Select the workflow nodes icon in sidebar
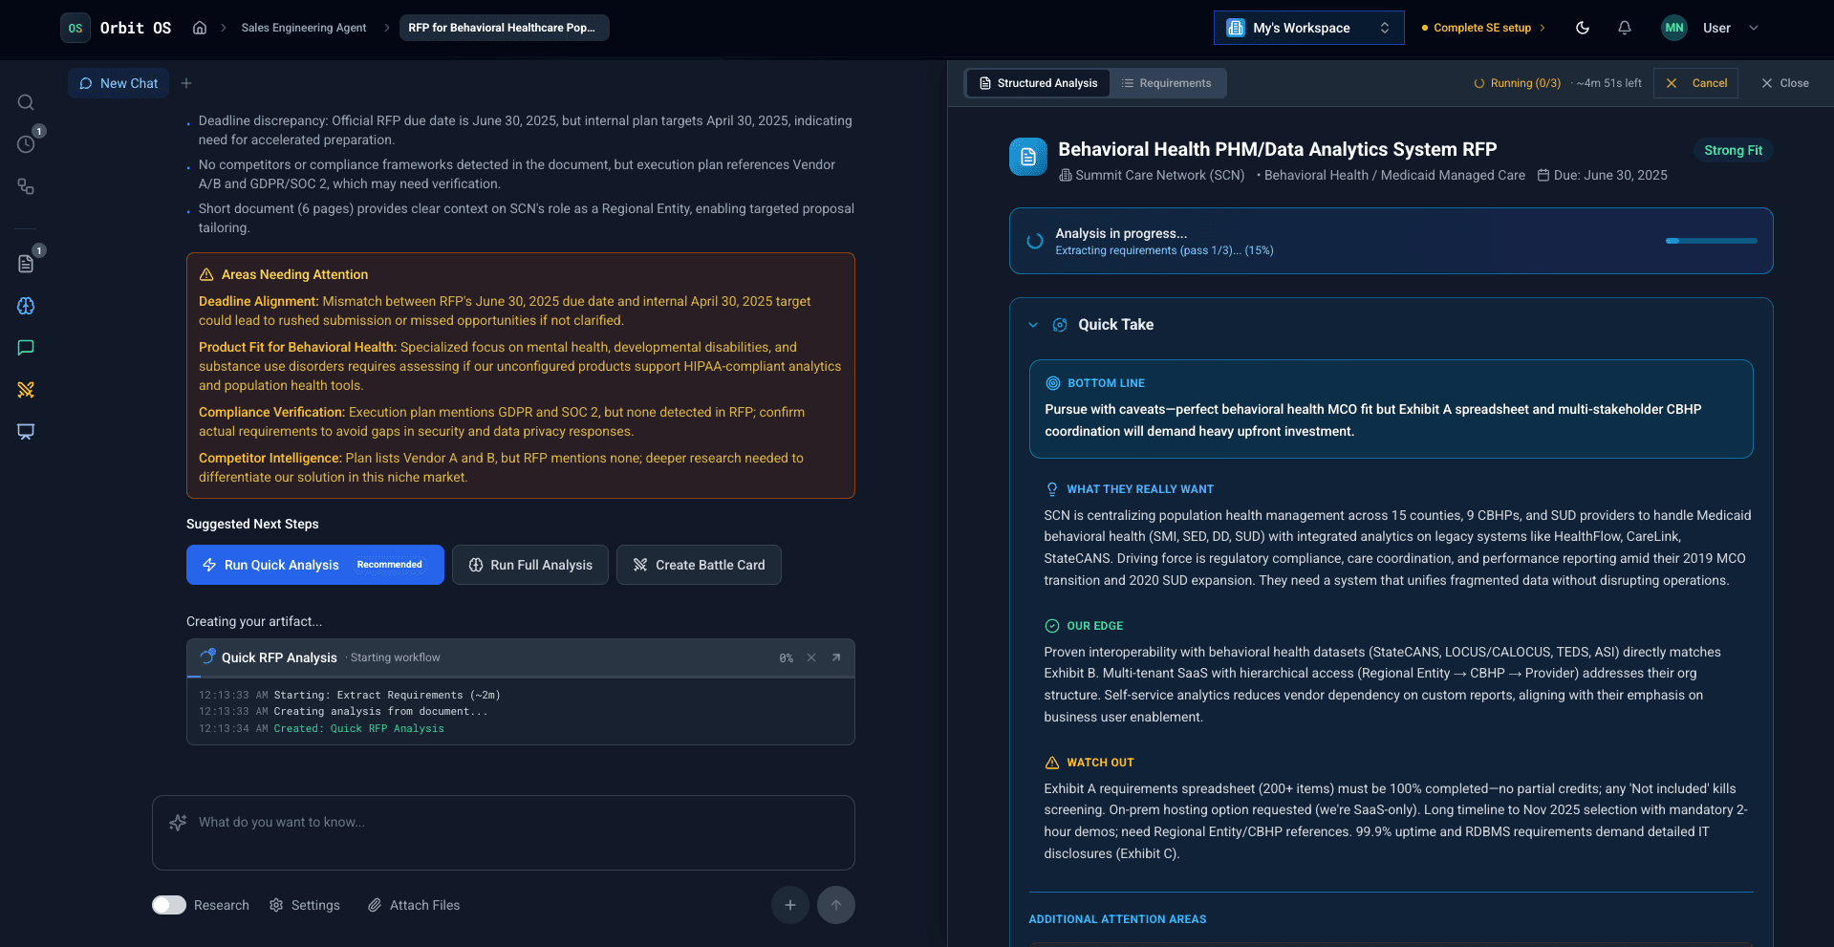 (26, 186)
